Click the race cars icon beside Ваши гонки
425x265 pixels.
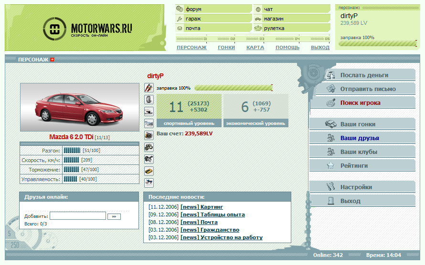click(x=330, y=124)
